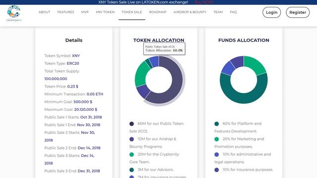Click the '0.23 $' token price

pos(73,87)
